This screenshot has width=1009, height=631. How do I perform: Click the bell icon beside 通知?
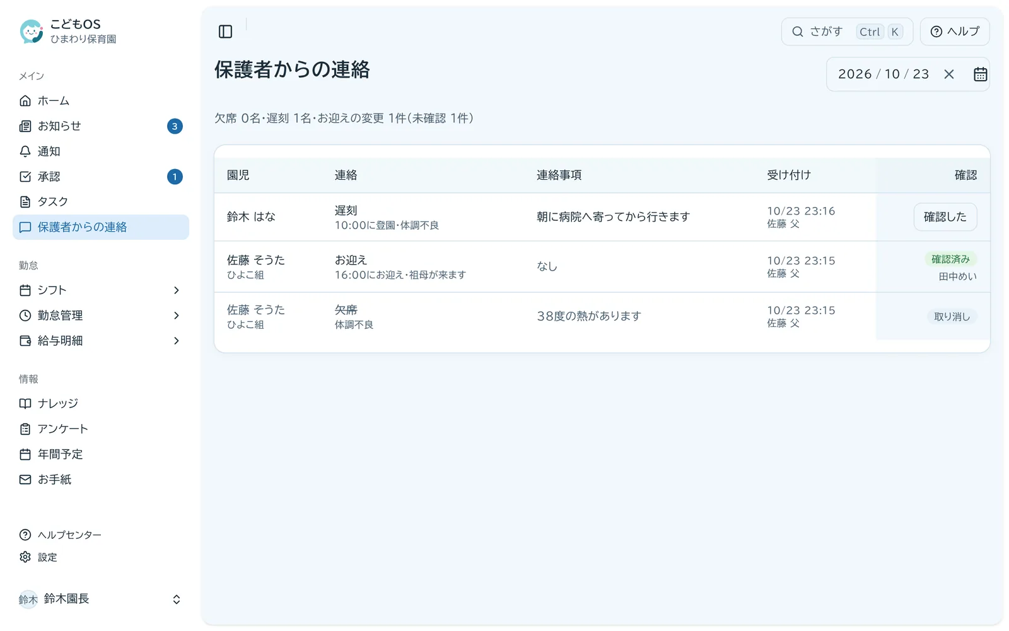pos(25,151)
